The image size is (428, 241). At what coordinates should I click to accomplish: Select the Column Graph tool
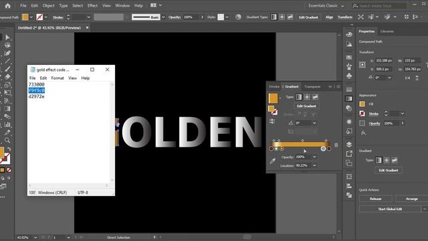[7, 125]
